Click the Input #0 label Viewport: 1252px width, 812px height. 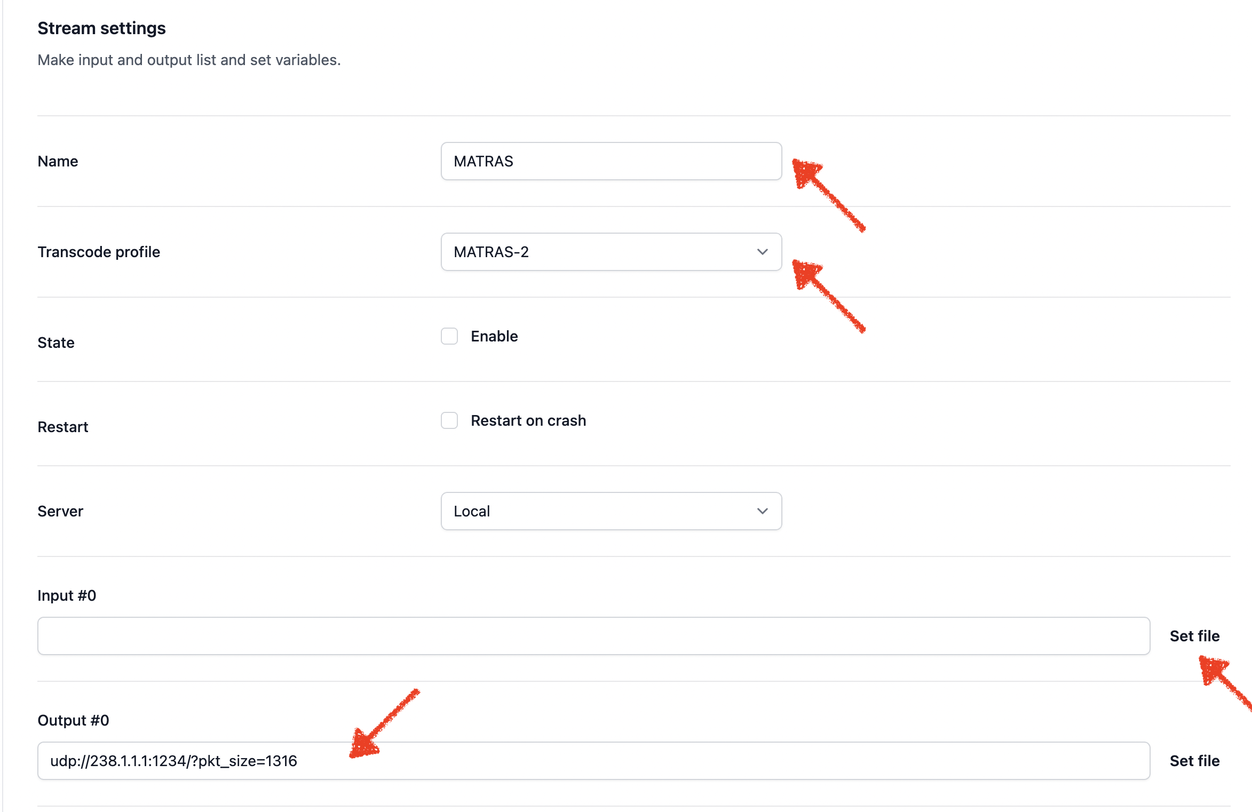pyautogui.click(x=67, y=595)
